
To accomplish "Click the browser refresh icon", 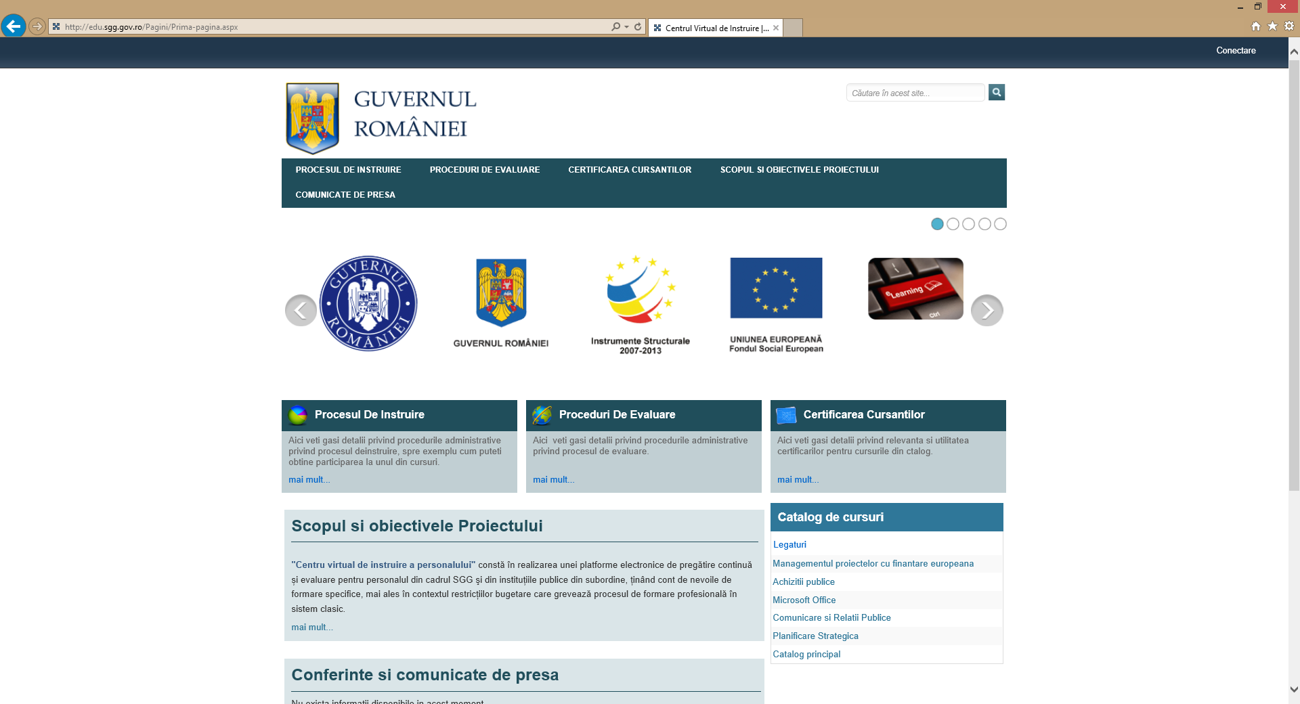I will pos(638,27).
